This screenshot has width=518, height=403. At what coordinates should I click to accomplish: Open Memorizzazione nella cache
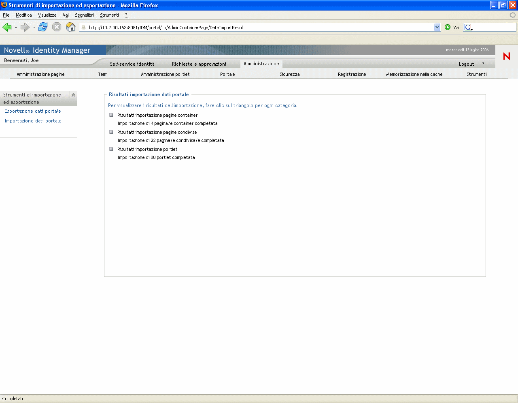click(414, 74)
